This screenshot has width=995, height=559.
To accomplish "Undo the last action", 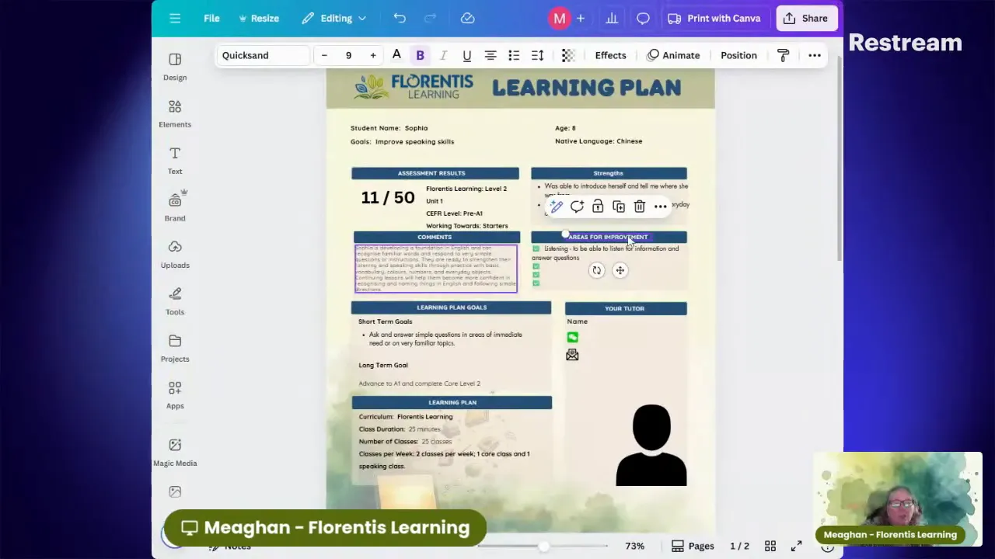I will point(400,18).
